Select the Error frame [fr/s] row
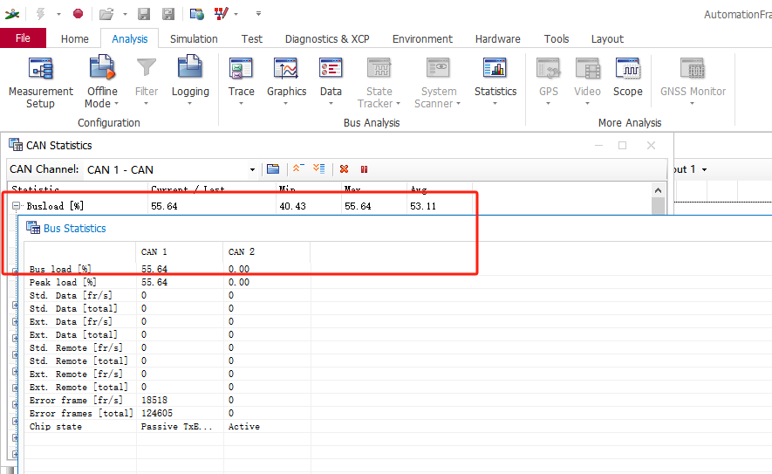 (167, 400)
